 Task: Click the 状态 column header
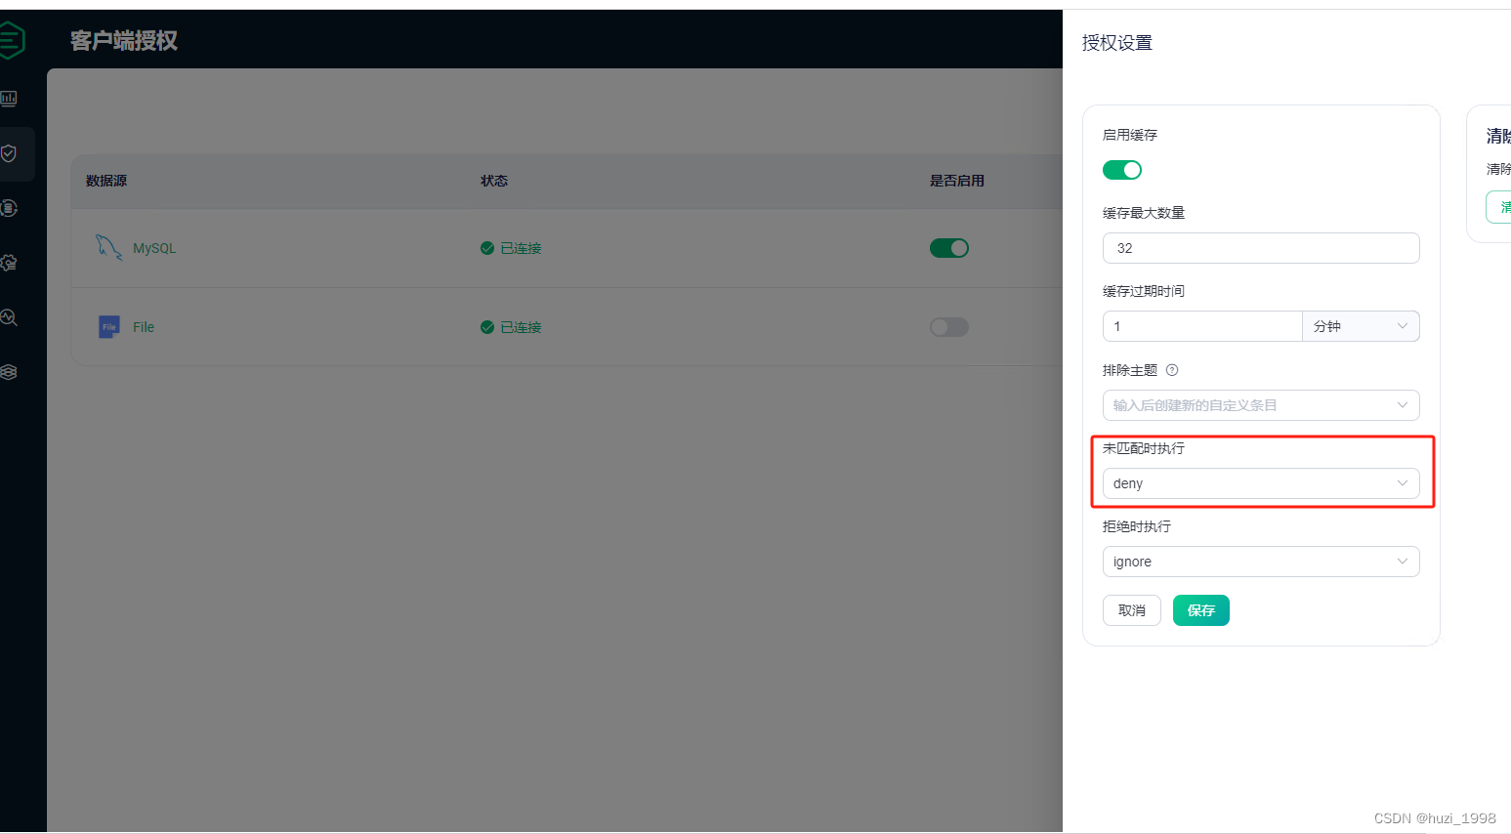point(494,181)
